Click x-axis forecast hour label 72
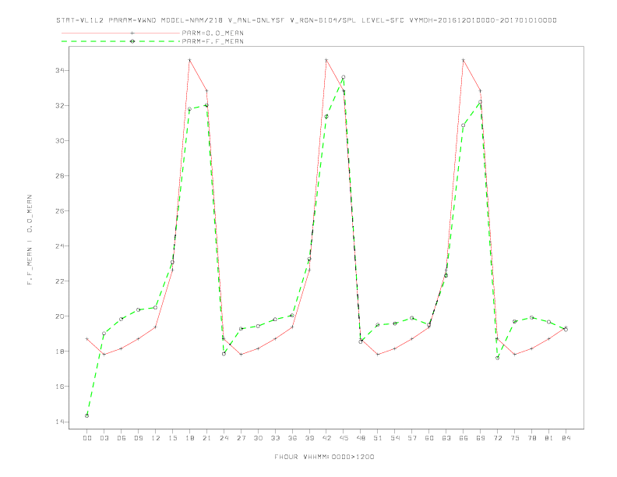Image resolution: width=617 pixels, height=477 pixels. point(498,438)
